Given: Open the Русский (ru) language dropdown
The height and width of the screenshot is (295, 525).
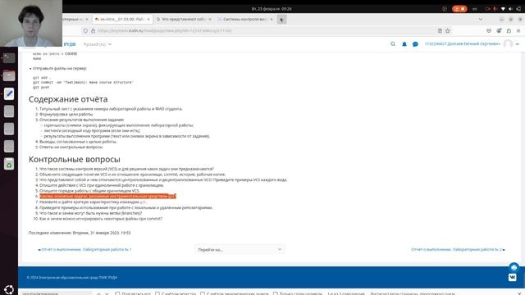Looking at the screenshot, I should 98,44.
